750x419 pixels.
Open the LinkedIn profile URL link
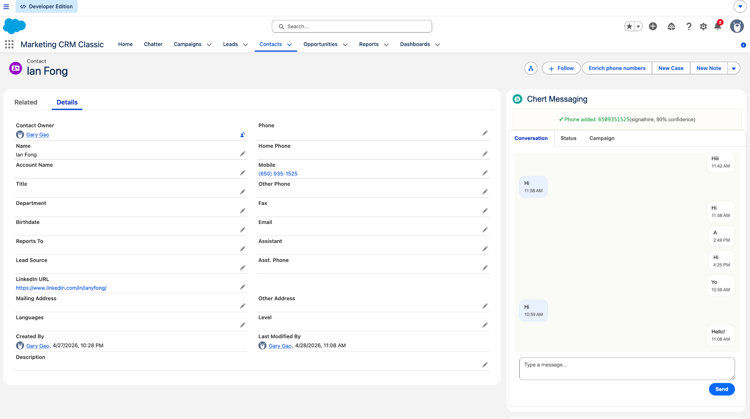(x=61, y=288)
